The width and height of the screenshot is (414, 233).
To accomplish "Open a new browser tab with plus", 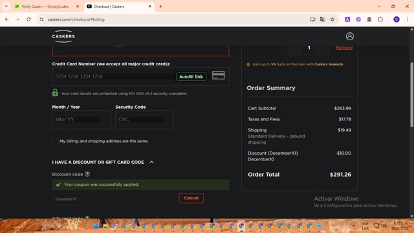I will point(160,6).
